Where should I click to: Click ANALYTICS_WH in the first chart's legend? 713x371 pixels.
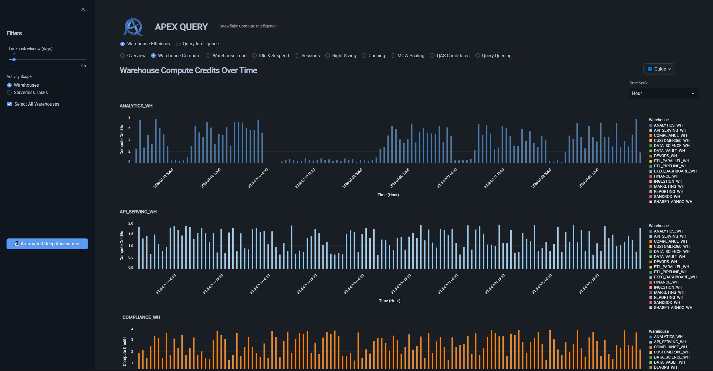[666, 125]
